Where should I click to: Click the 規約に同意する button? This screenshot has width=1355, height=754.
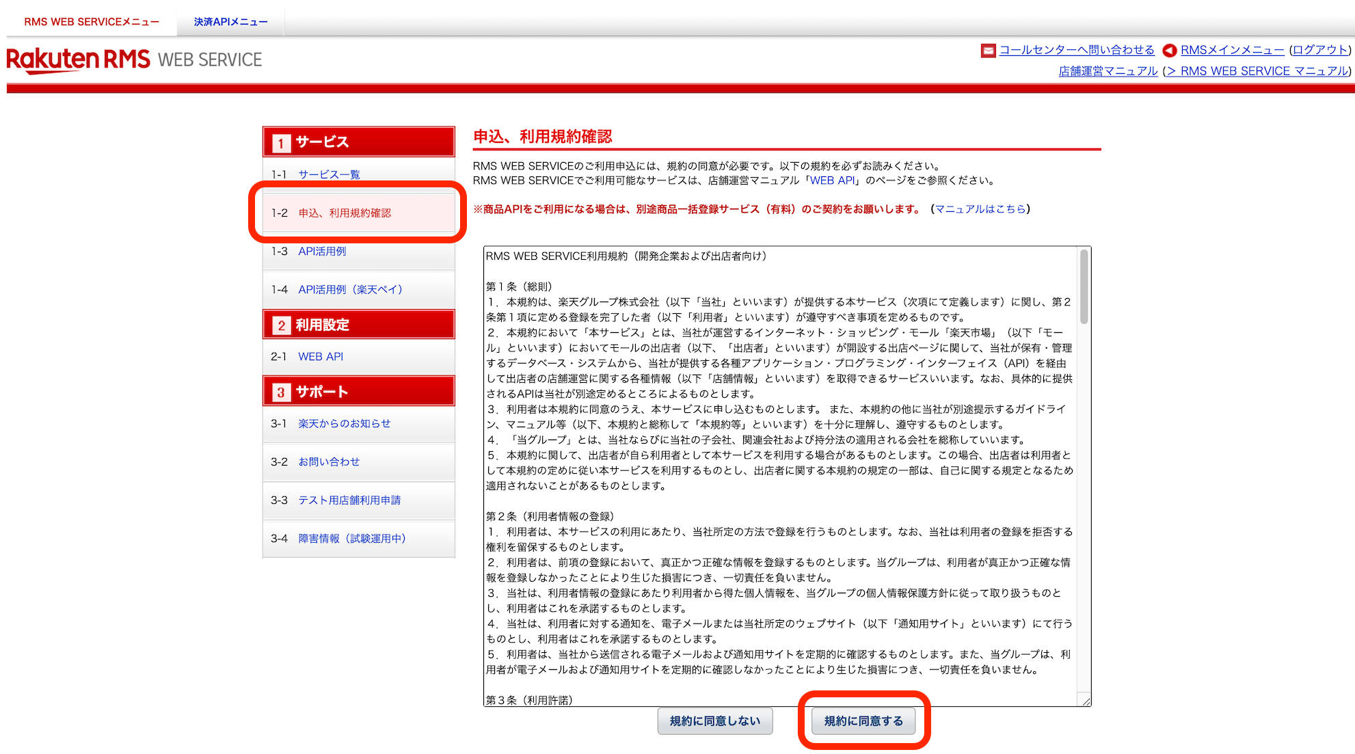click(x=863, y=721)
